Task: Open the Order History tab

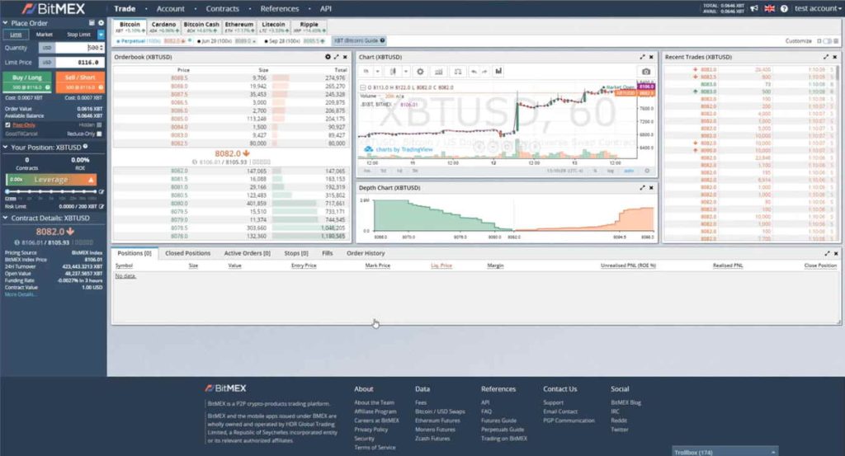Action: click(x=366, y=253)
